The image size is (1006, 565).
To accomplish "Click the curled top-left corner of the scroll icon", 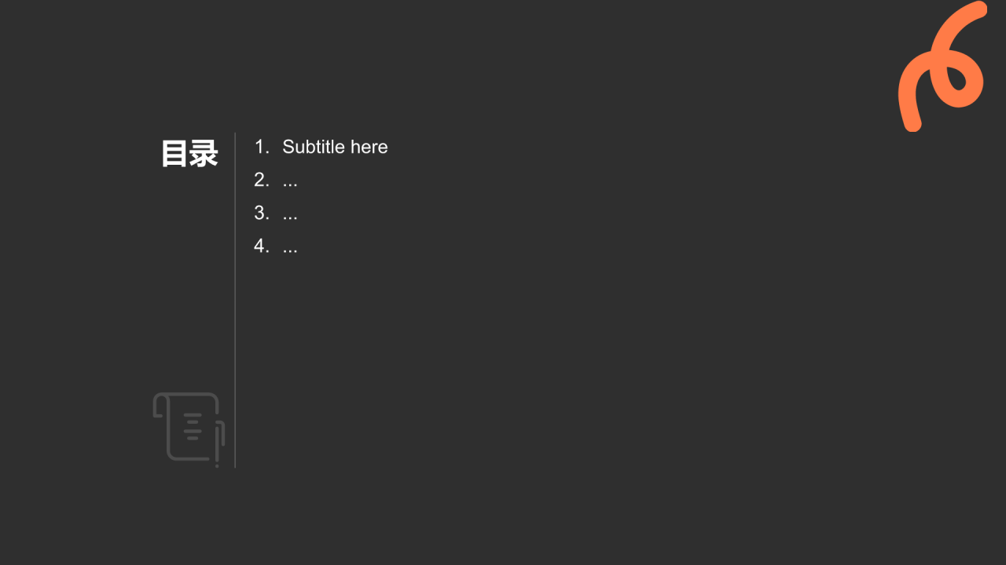I will tap(160, 405).
